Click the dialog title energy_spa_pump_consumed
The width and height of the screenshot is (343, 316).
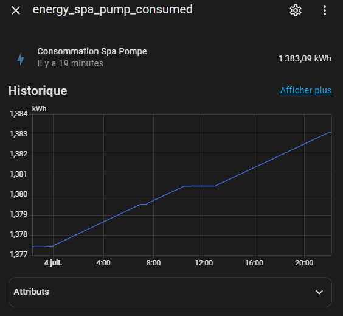tap(113, 10)
